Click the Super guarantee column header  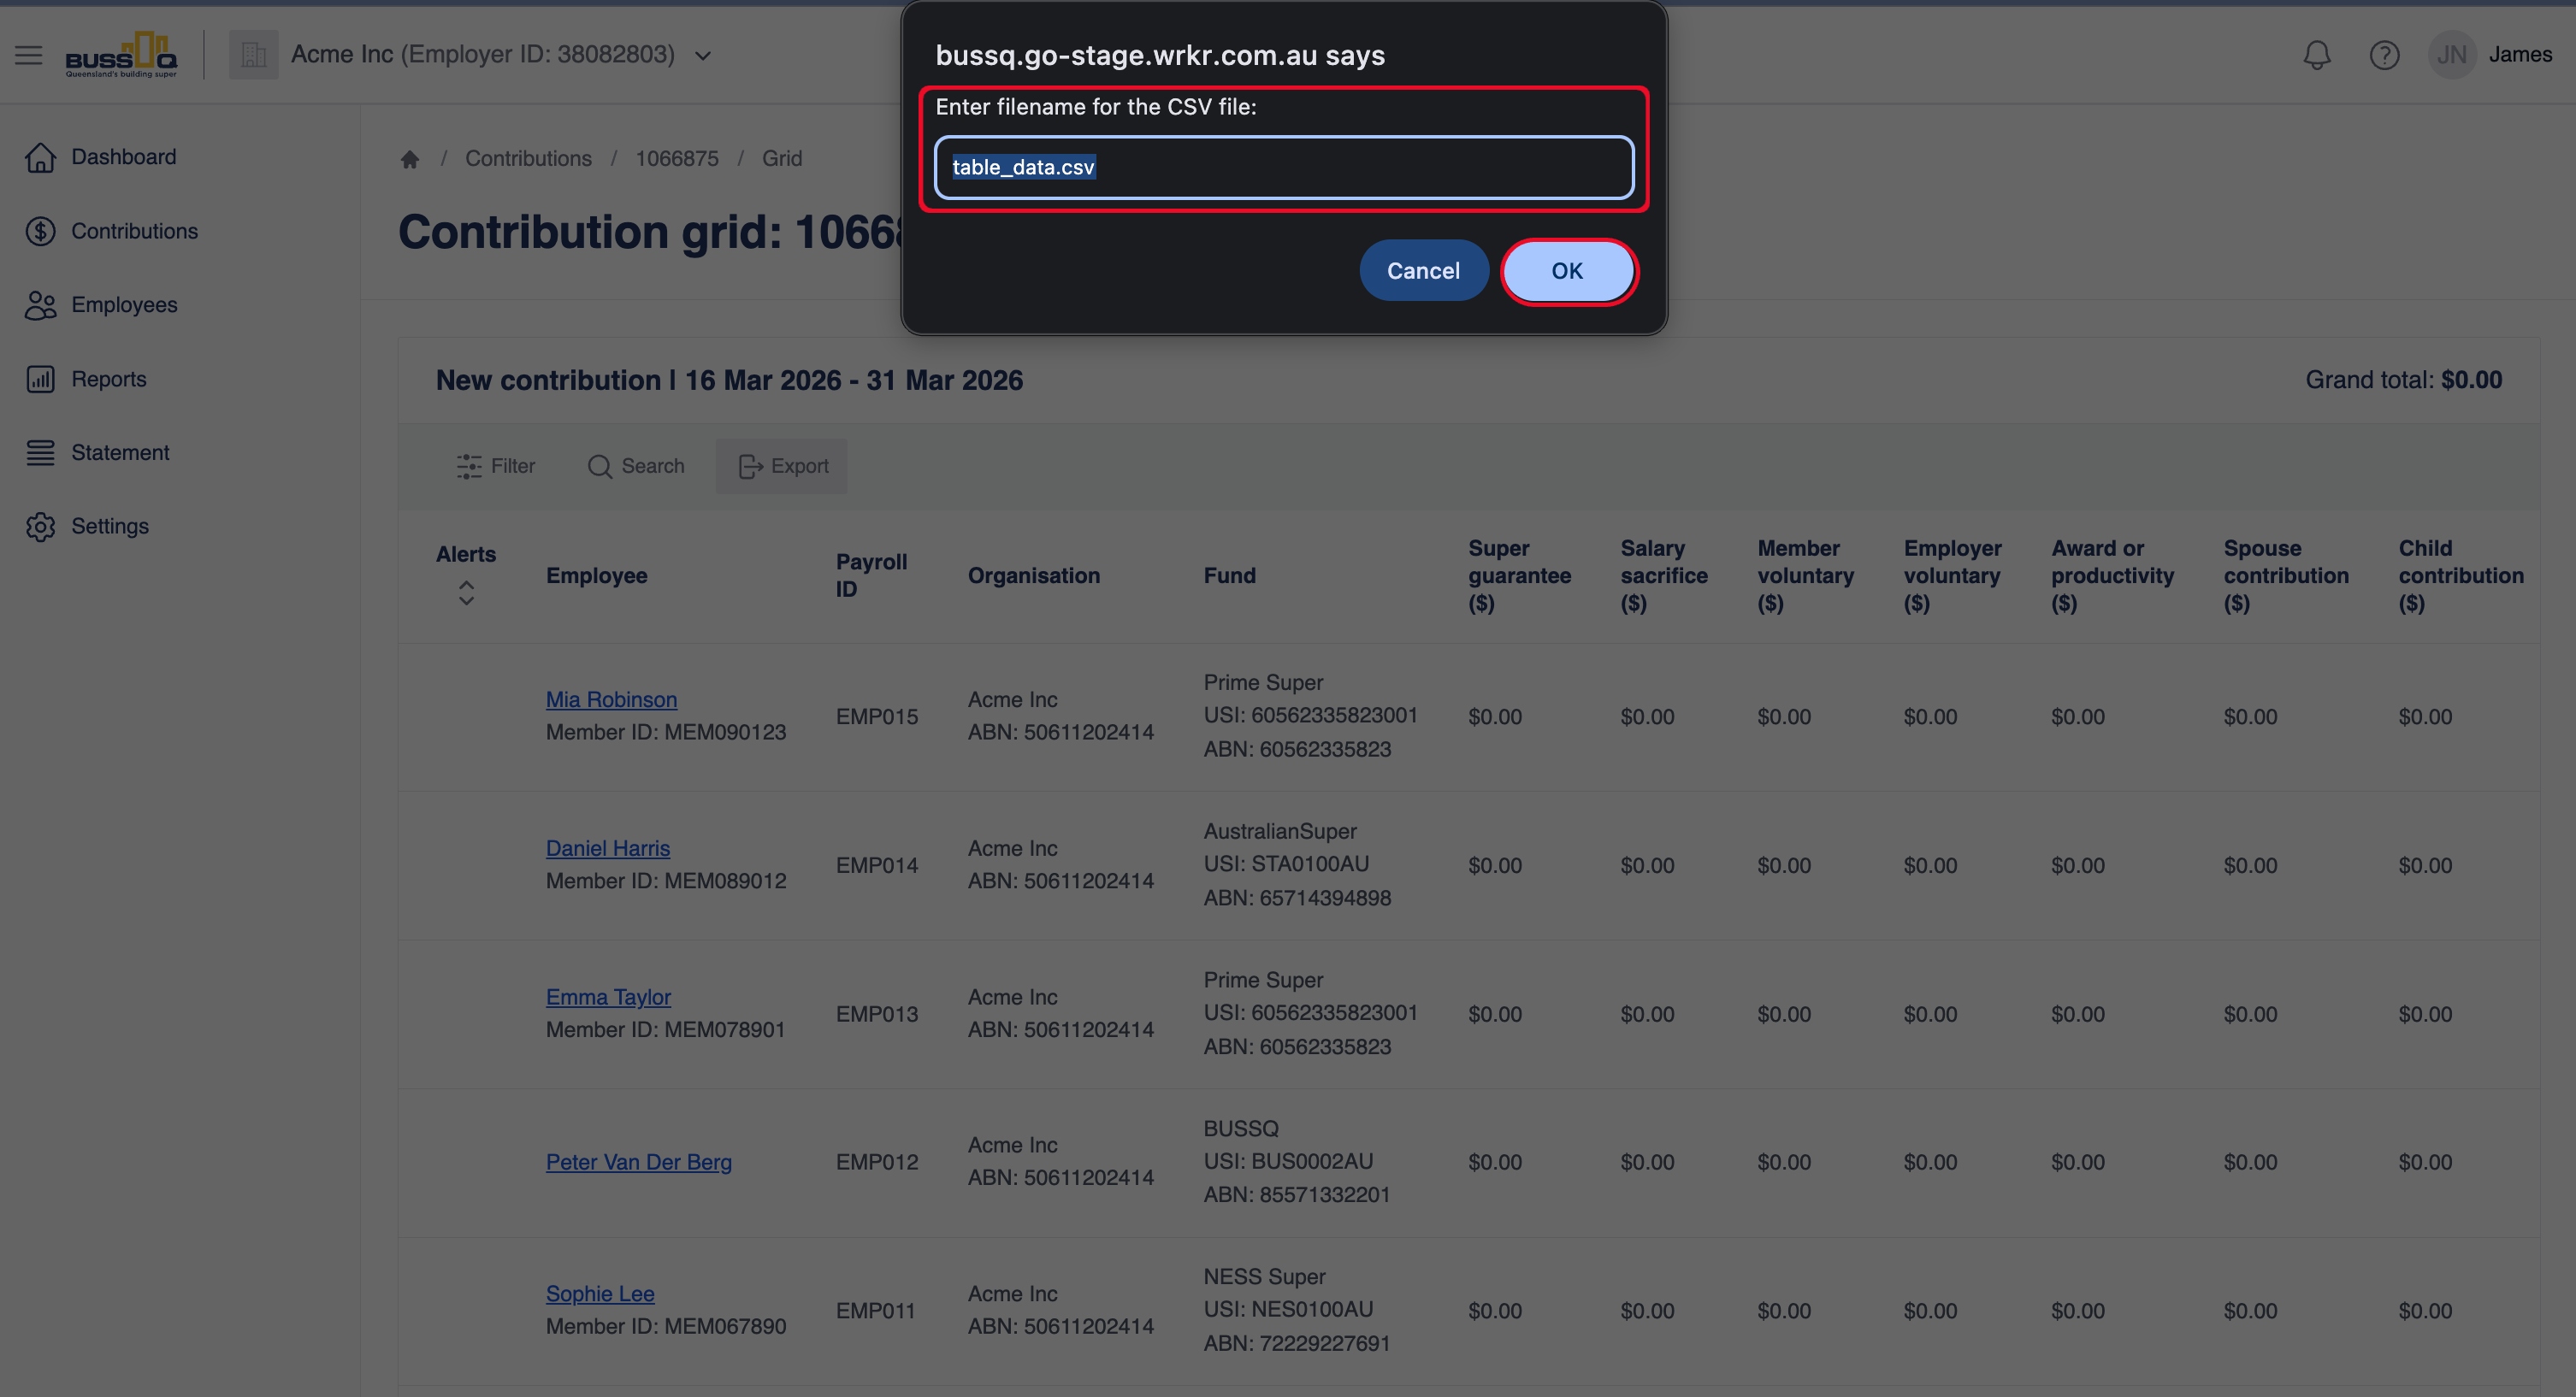[1519, 575]
